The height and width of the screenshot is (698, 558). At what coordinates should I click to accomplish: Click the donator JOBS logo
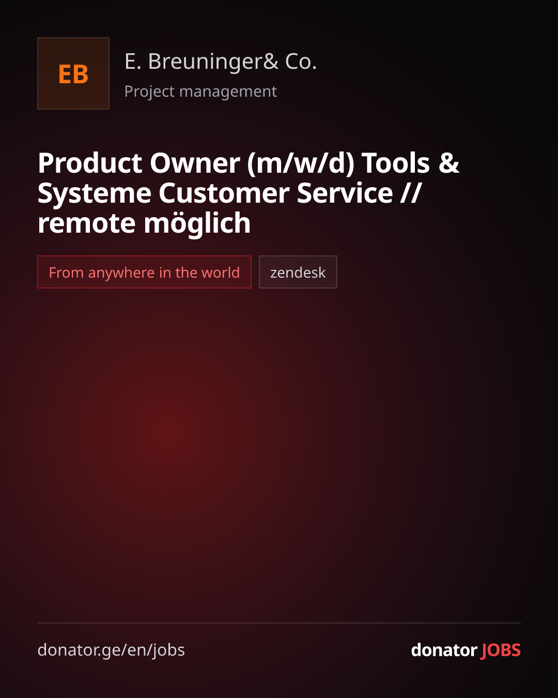(466, 650)
